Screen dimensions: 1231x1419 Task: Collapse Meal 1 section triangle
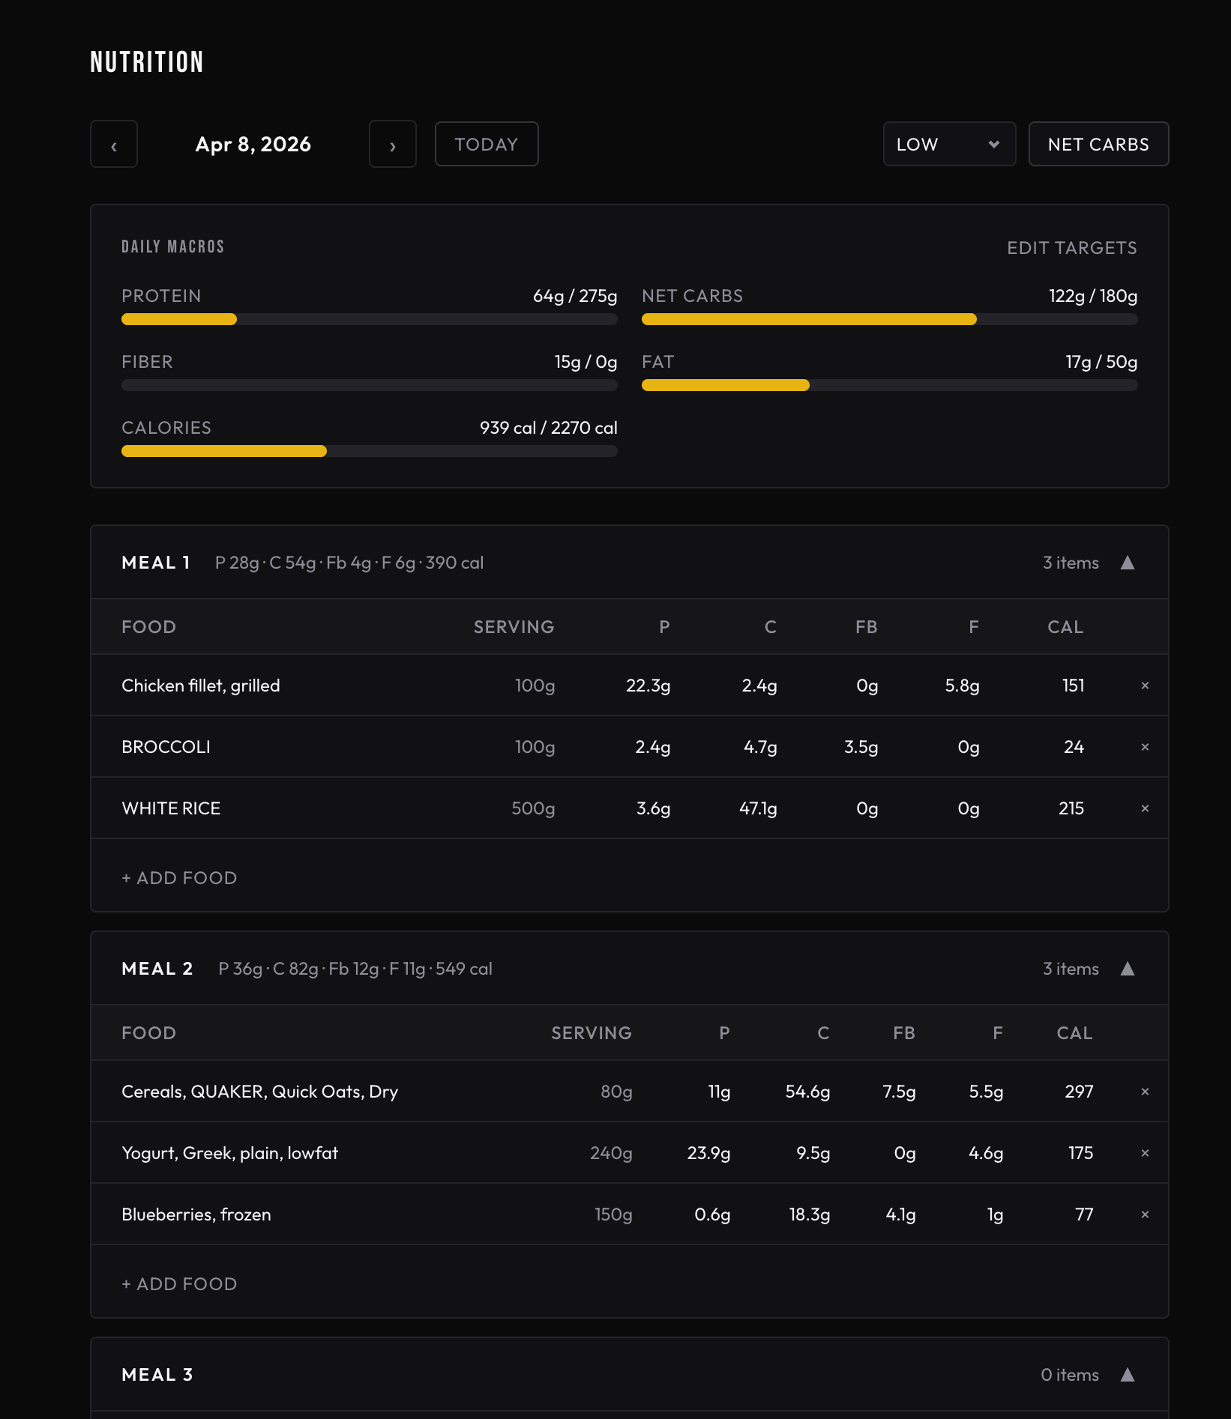(1128, 563)
